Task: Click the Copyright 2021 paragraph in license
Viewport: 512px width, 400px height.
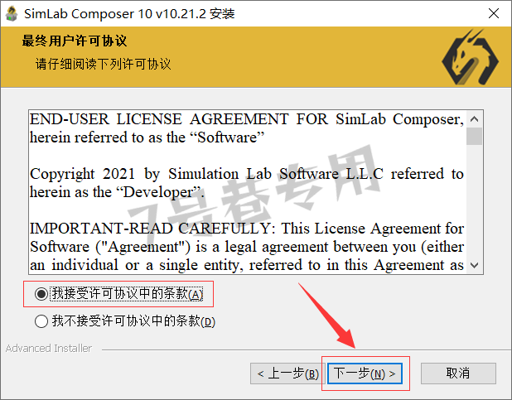Action: point(247,183)
